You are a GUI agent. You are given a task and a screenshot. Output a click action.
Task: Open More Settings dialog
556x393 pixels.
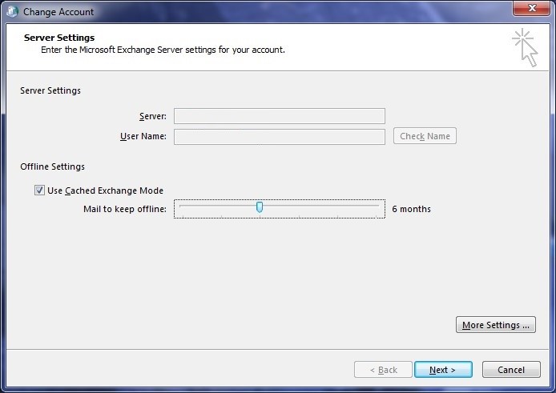[496, 325]
